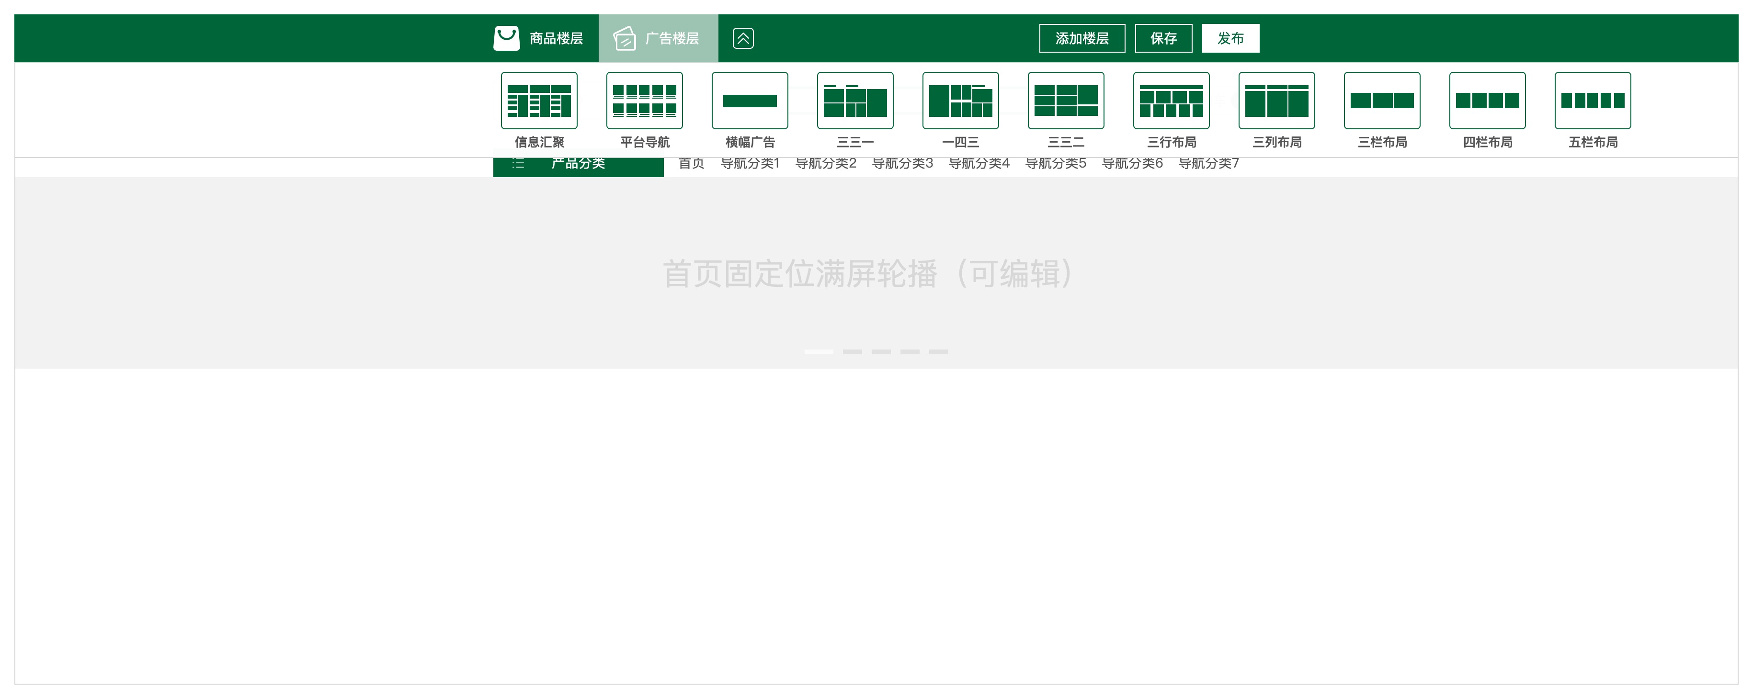The image size is (1753, 699).
Task: Open 导航分类7 navigation item
Action: pos(1208,164)
